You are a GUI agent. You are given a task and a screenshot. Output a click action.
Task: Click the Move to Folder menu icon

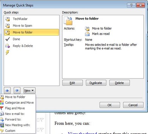[x=2, y=97]
